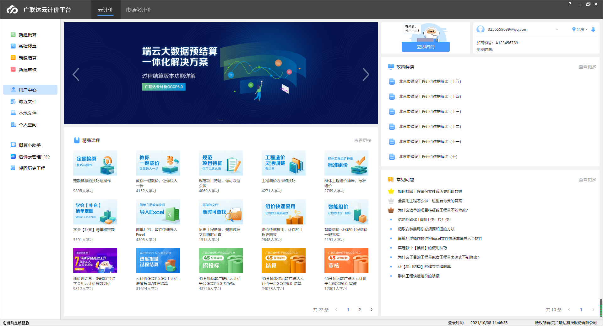
Task: Click 查看更多 for 常见问题
Action: click(x=588, y=179)
